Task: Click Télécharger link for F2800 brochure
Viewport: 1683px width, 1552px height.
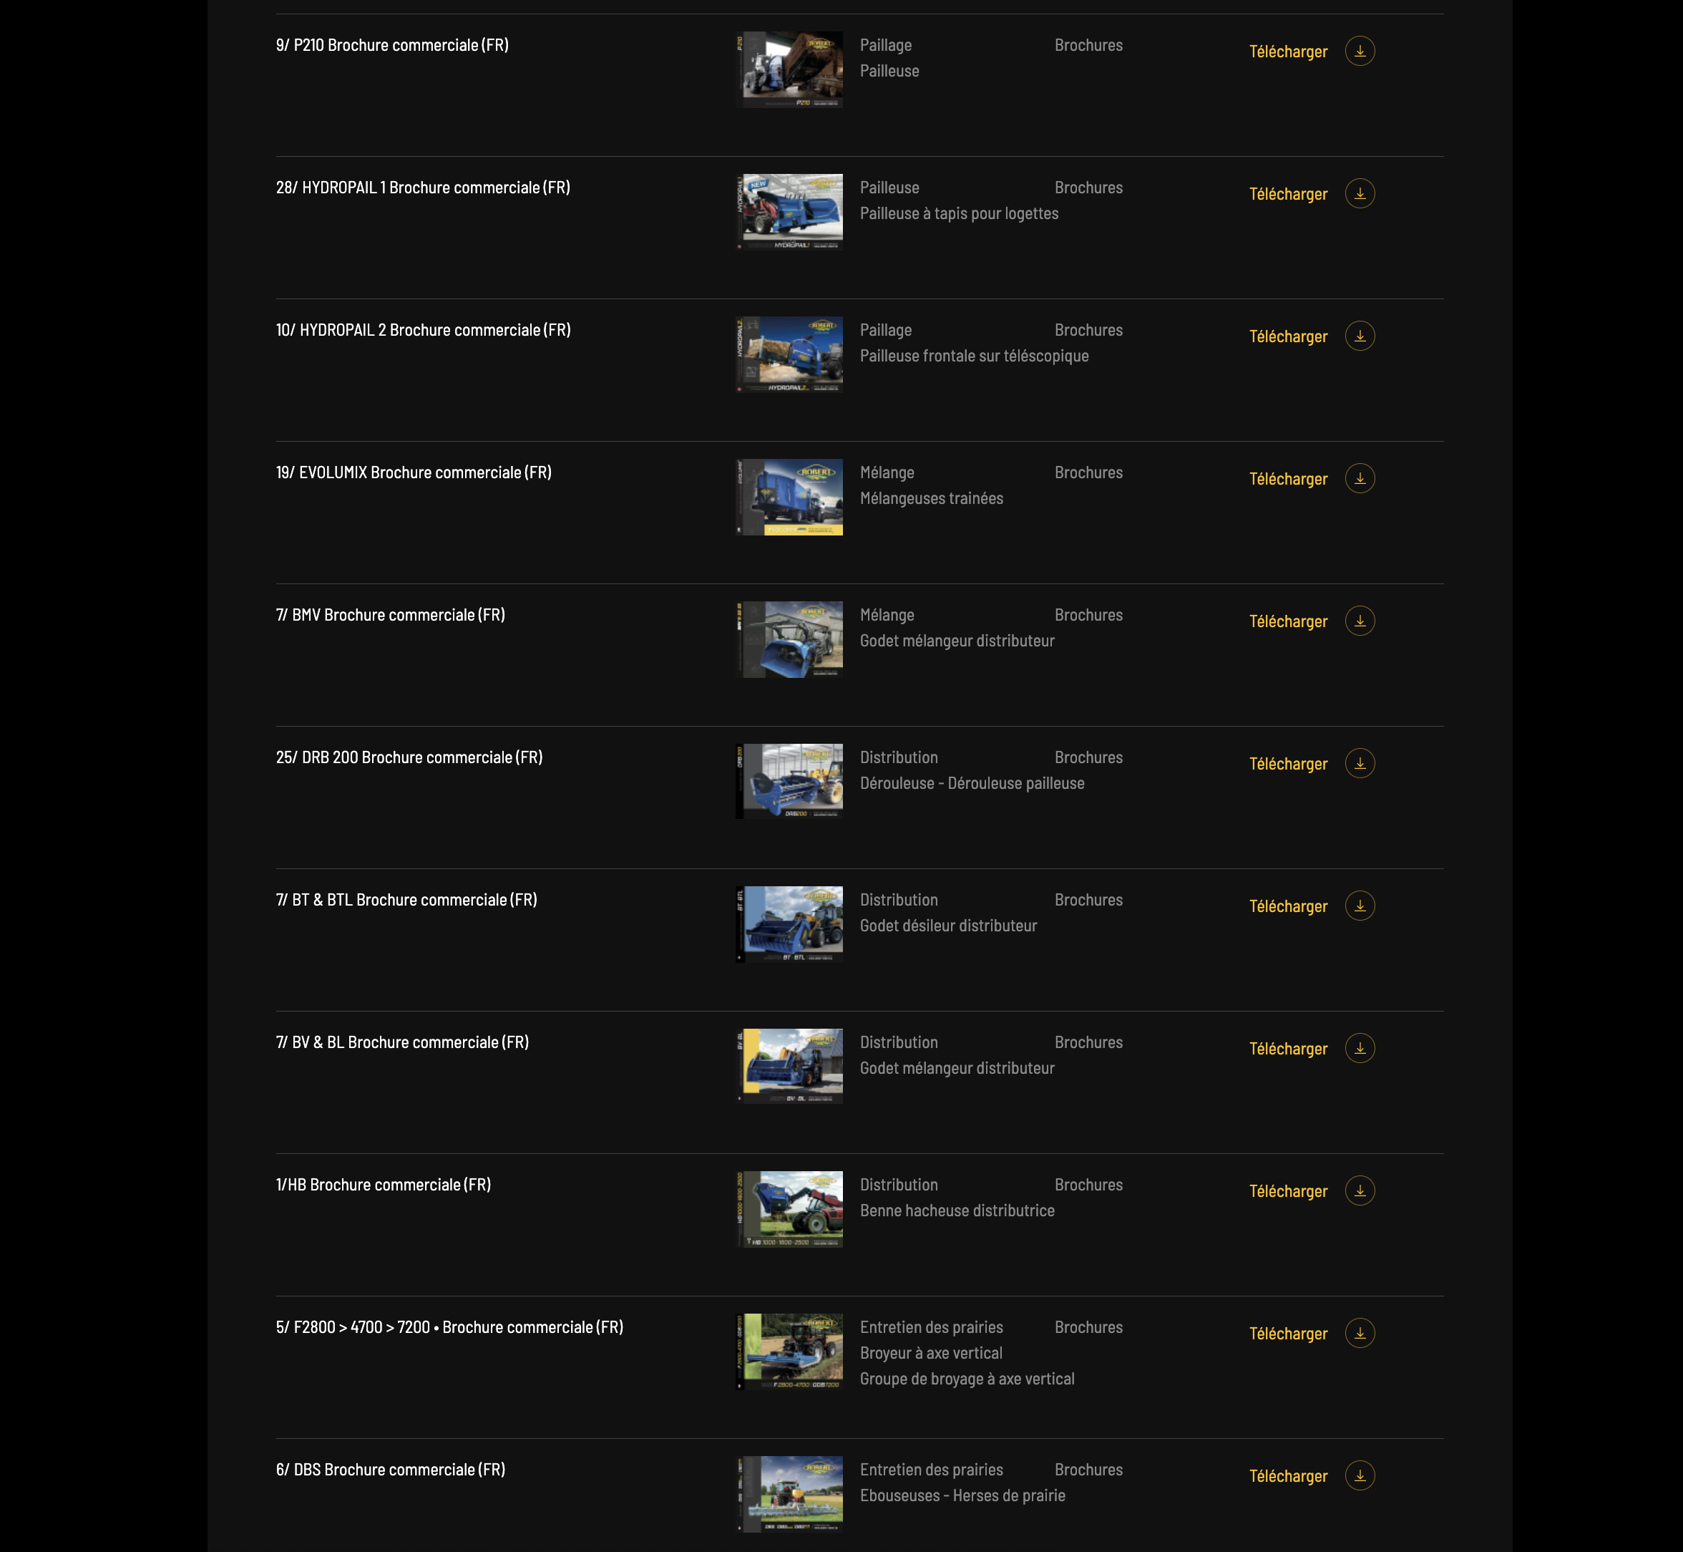Action: [1287, 1334]
